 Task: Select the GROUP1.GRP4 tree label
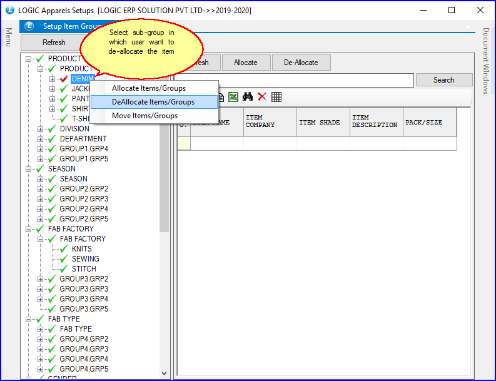tap(84, 149)
